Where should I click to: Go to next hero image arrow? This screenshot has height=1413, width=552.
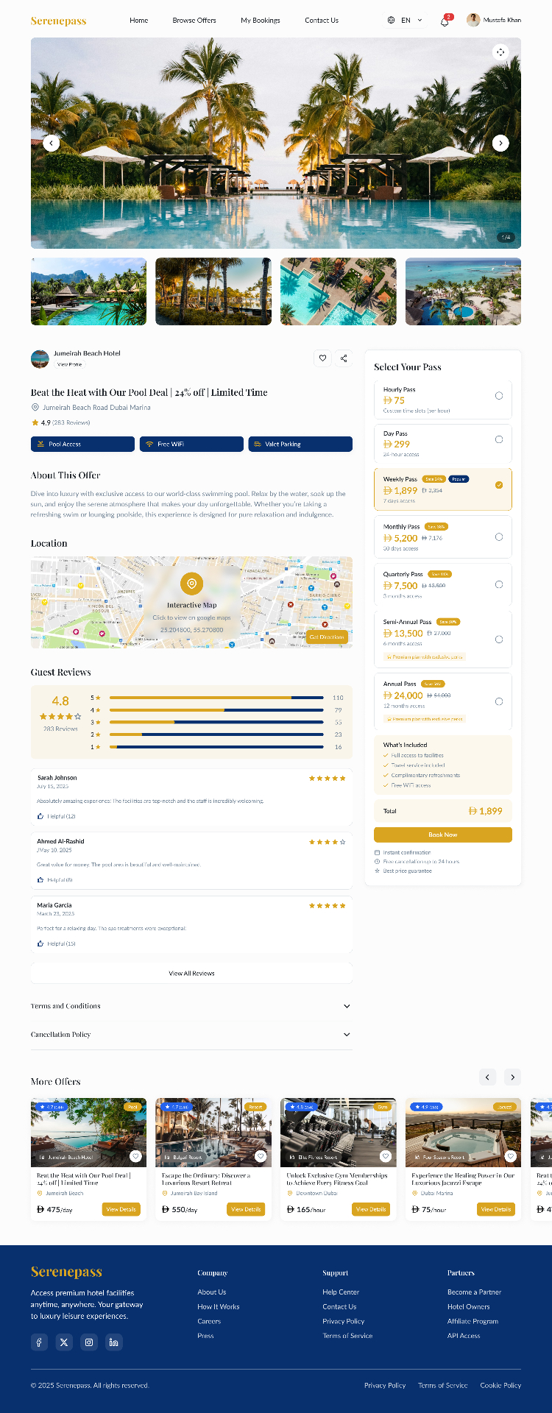tap(500, 143)
